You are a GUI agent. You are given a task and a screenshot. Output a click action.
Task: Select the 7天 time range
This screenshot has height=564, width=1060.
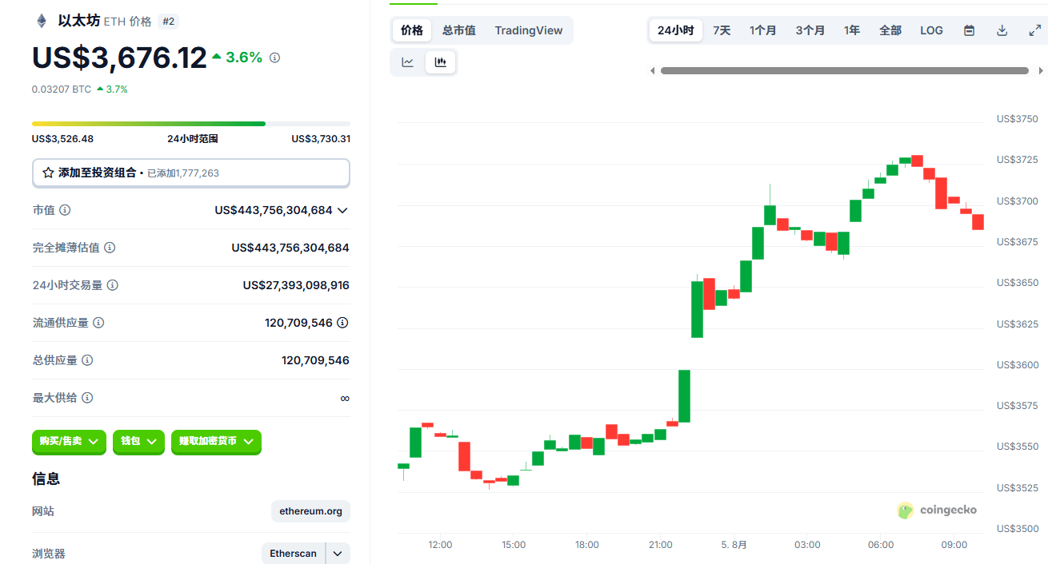tap(722, 30)
